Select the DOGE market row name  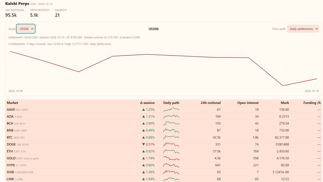(x=11, y=144)
